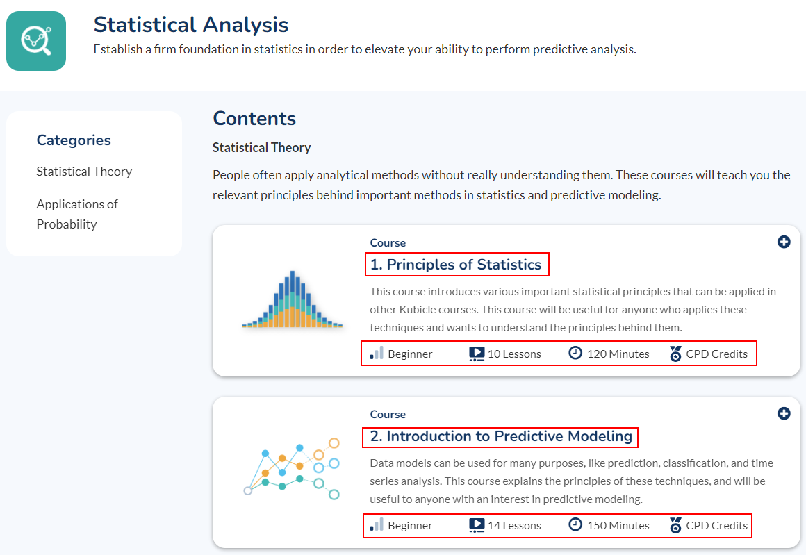The image size is (806, 555).
Task: Click the line chart thumbnail for Predictive Modeling
Action: (291, 468)
